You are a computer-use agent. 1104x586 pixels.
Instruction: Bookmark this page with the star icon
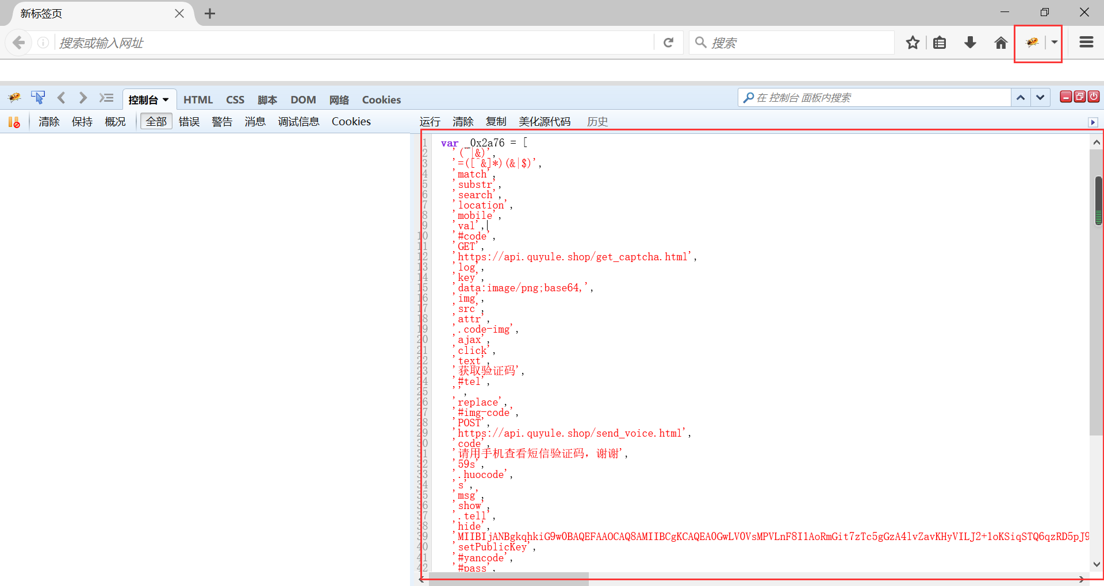(x=913, y=43)
